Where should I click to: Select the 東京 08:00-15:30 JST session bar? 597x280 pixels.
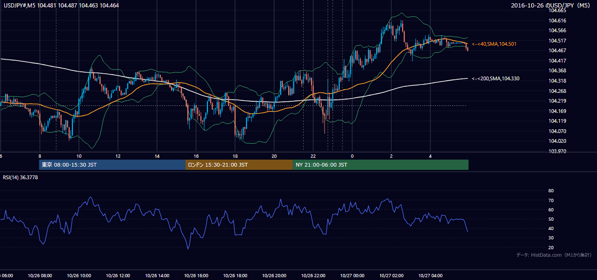pyautogui.click(x=112, y=165)
